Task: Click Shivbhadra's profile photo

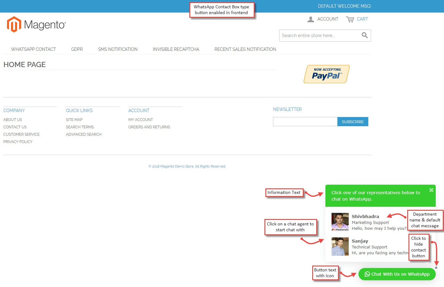Action: pos(340,222)
